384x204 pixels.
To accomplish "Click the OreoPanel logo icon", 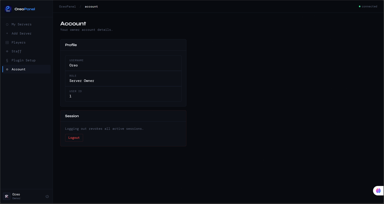I will point(8,9).
